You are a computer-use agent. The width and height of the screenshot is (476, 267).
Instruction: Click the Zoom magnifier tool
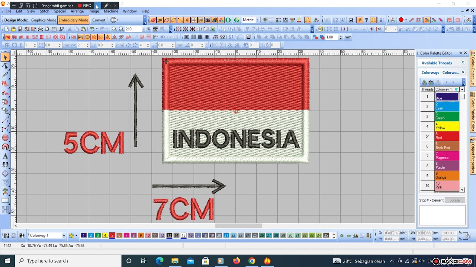(x=114, y=29)
